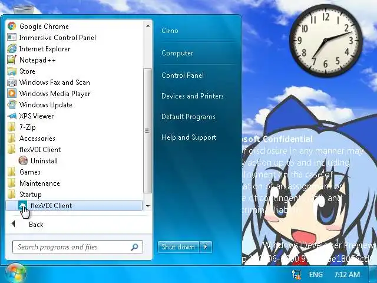377x283 pixels.
Task: Click the 7:12 AM taskbar clock
Action: [x=347, y=275]
